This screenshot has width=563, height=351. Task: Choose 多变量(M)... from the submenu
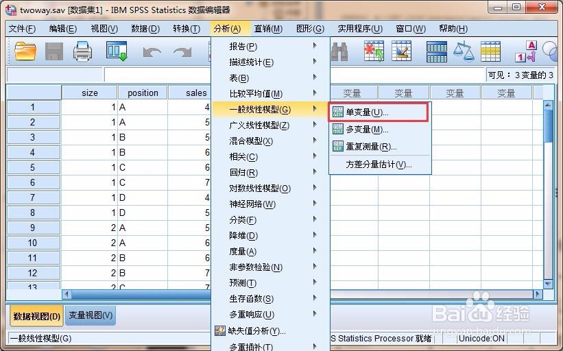pyautogui.click(x=379, y=129)
